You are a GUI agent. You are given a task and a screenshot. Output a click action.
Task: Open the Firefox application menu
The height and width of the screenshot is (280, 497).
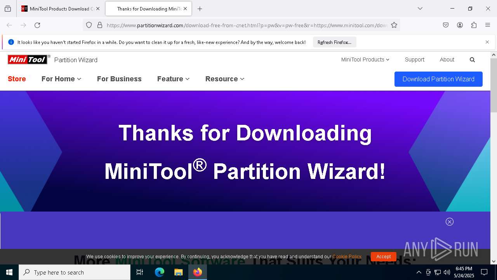click(488, 25)
